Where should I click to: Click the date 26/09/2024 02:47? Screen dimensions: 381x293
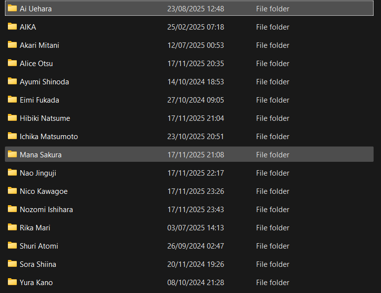(x=195, y=246)
